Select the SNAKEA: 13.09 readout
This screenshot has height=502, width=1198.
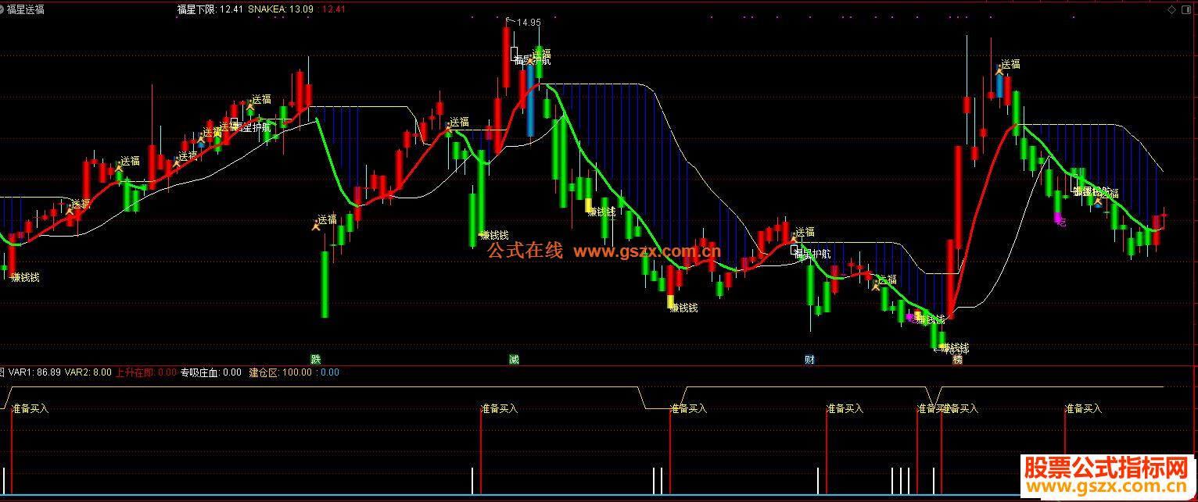tap(281, 9)
